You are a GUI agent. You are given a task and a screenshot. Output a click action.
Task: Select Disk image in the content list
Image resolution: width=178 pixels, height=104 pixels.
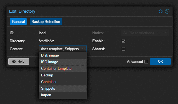[63, 55]
